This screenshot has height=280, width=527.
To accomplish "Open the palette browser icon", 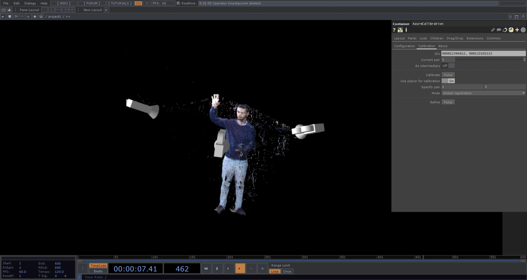I will (x=10, y=10).
